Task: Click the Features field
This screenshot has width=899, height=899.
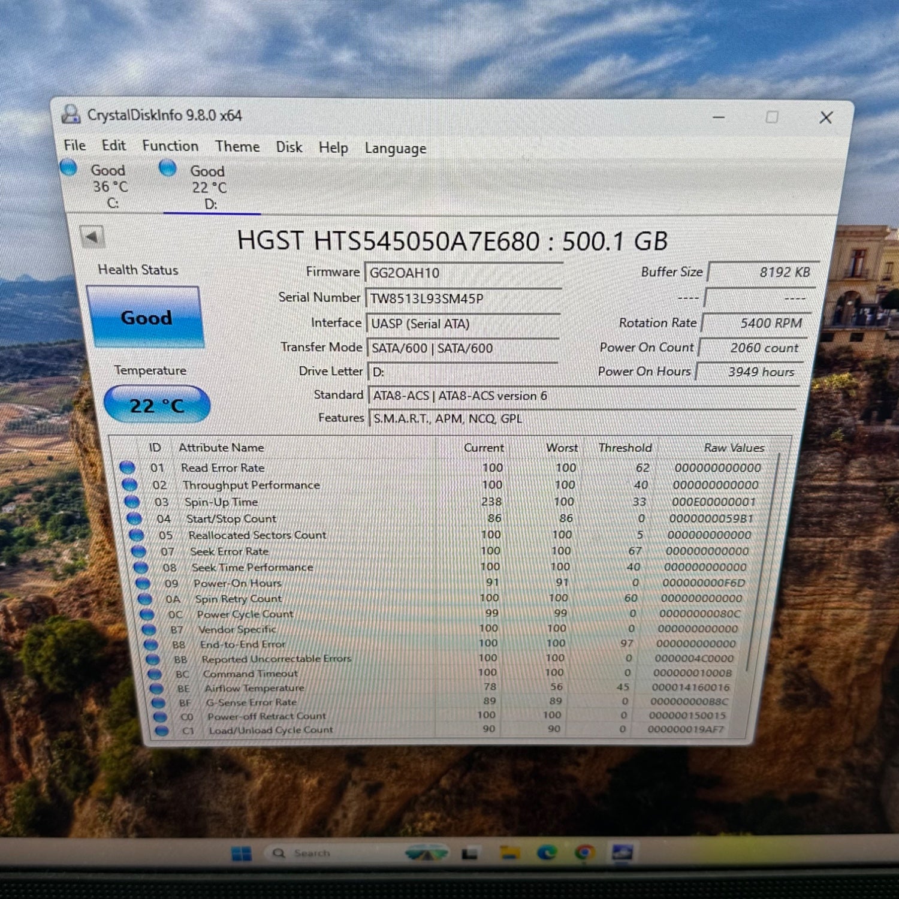Action: 583,418
